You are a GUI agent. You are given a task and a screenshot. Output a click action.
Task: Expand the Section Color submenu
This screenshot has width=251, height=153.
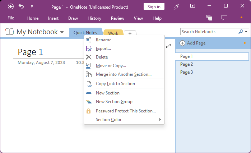pos(124,120)
